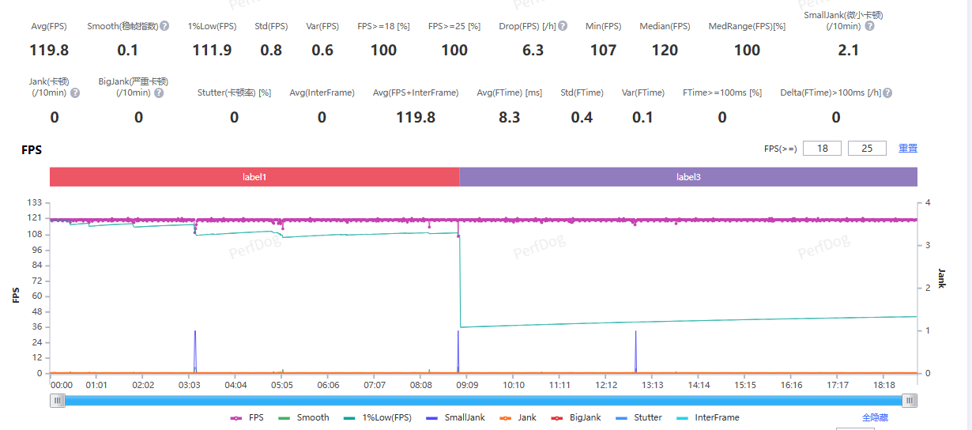Click help icon next to SmallJank (/10min)

[869, 26]
